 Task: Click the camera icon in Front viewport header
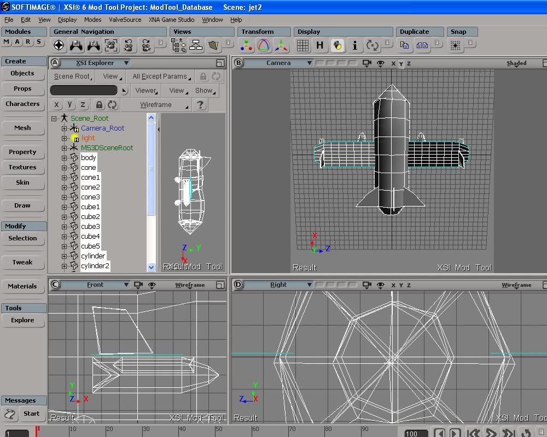138,285
